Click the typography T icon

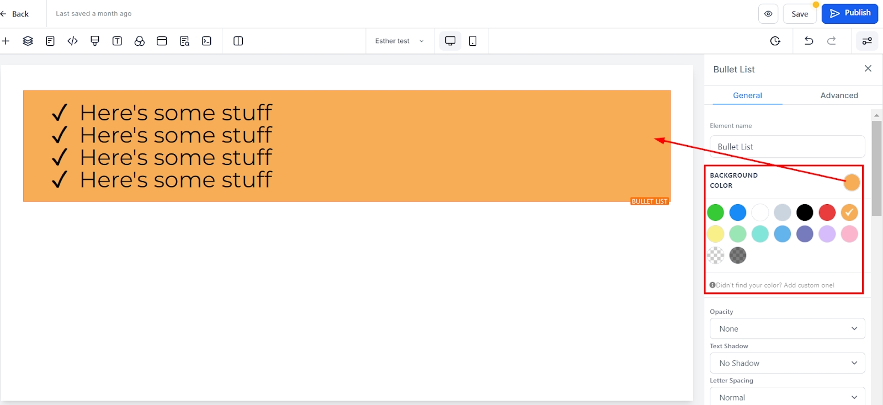(x=117, y=41)
